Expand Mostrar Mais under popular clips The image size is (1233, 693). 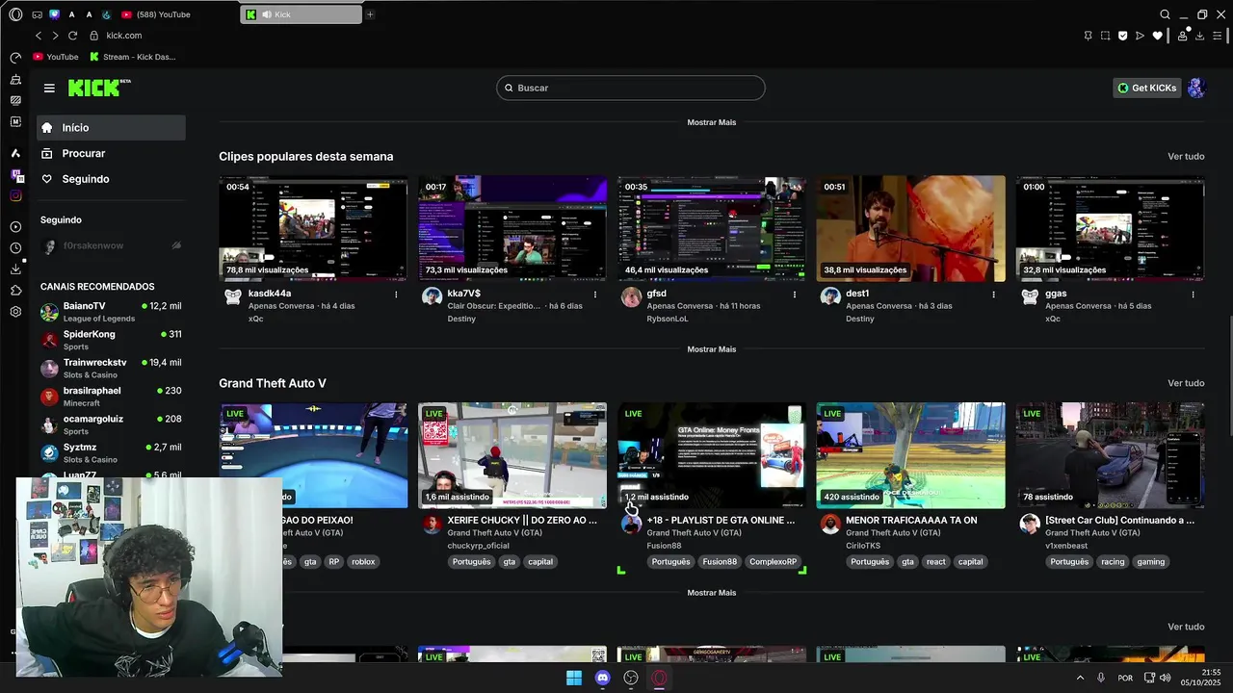(711, 349)
